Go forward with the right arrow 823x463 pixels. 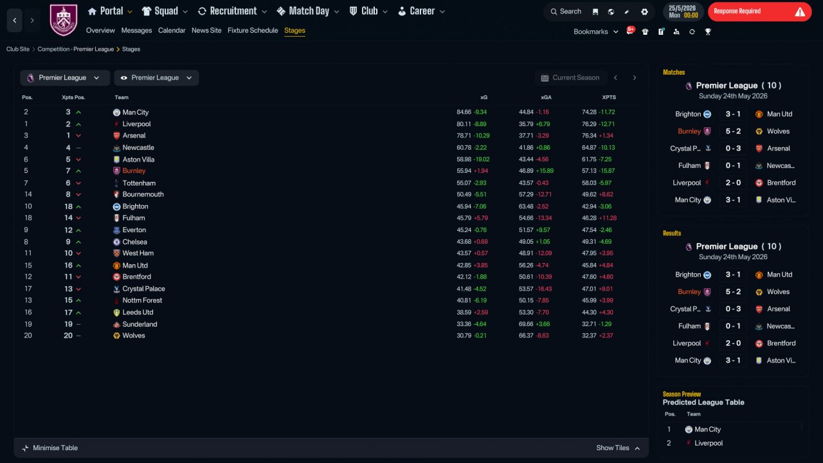[x=32, y=21]
